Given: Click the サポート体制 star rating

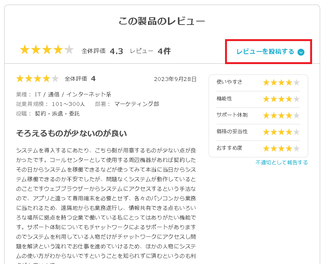Looking at the screenshot, I should click(x=281, y=115).
